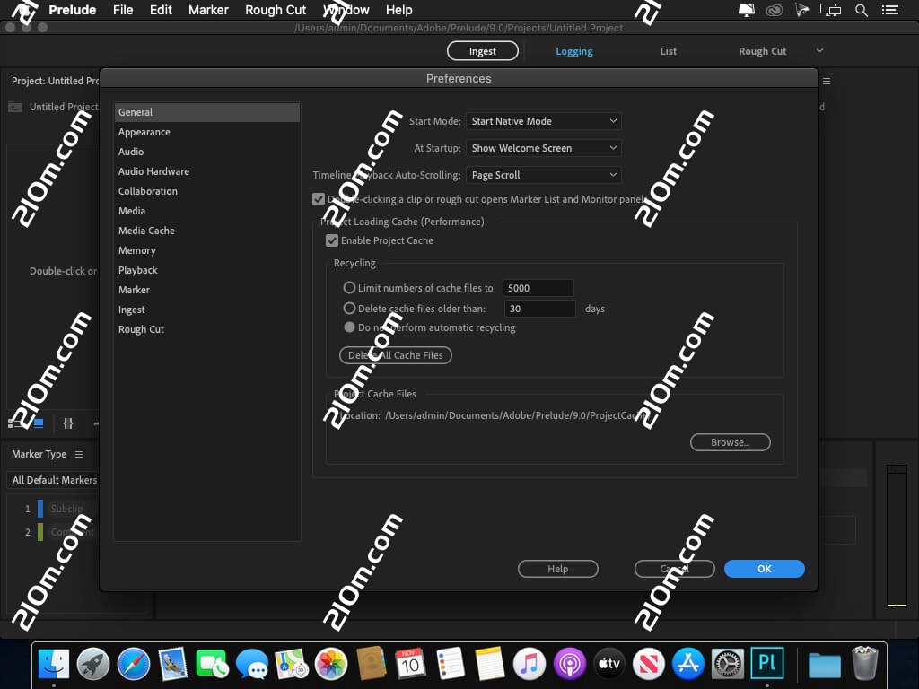Confirm Preferences with OK
The image size is (919, 689).
coord(765,569)
